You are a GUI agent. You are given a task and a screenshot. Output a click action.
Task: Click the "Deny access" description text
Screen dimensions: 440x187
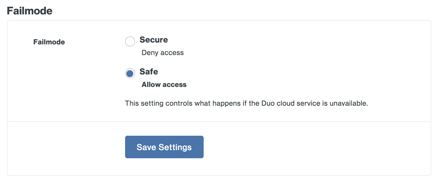pyautogui.click(x=162, y=53)
